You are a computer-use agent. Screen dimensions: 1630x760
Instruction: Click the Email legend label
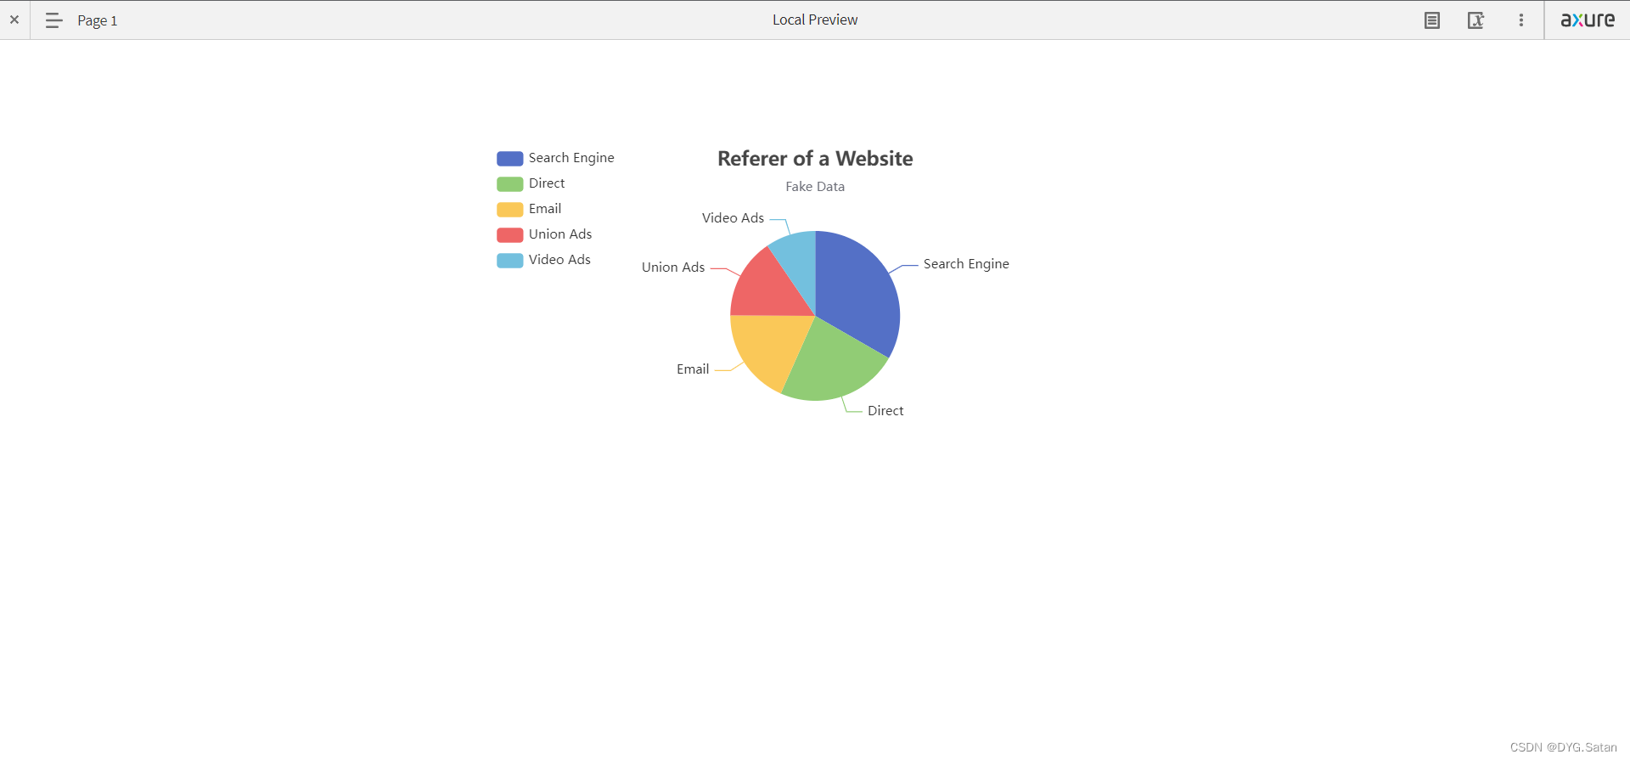(545, 209)
